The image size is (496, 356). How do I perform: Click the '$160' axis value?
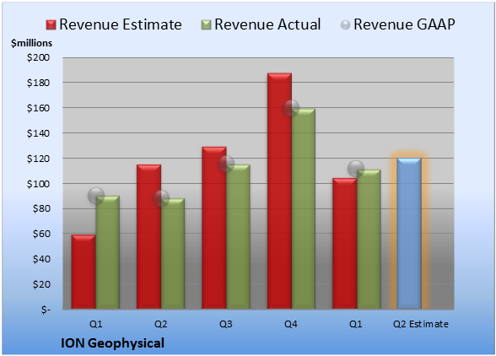point(38,108)
